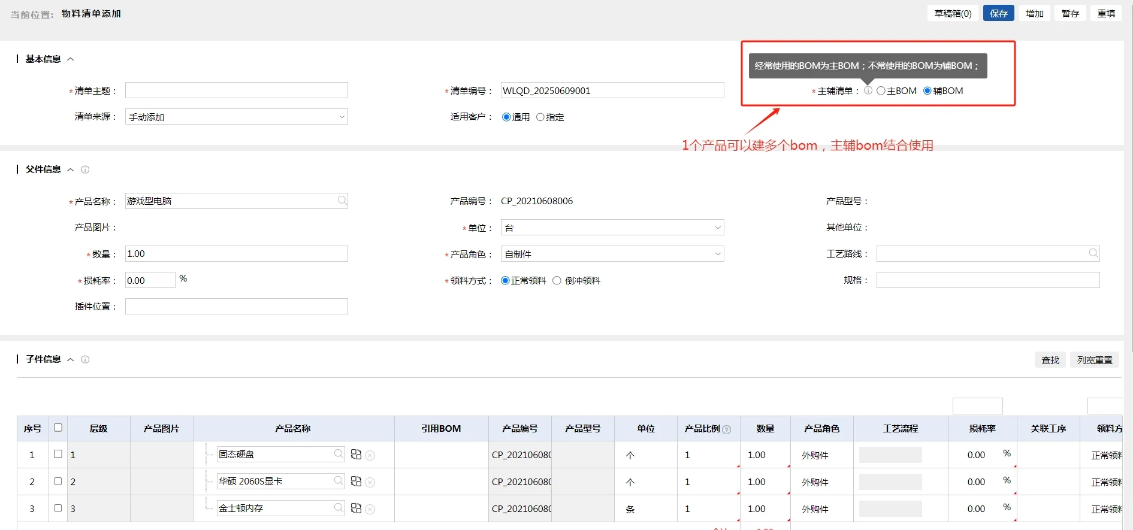1133x530 pixels.
Task: Click the 重填 reset button
Action: (x=1107, y=13)
